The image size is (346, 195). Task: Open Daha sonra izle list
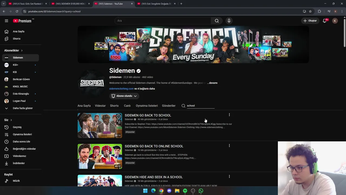tap(21, 142)
